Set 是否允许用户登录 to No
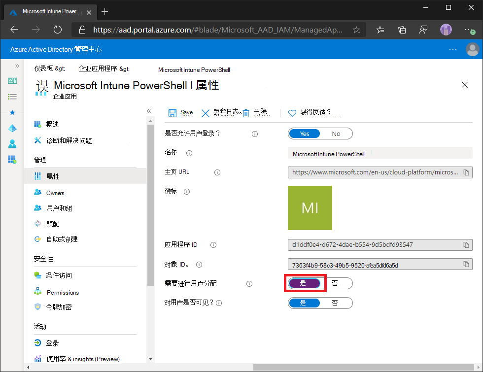The width and height of the screenshot is (483, 372). (336, 134)
